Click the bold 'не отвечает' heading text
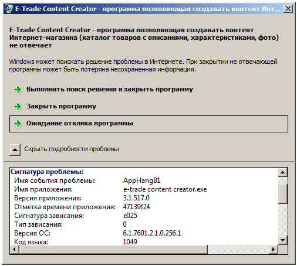This screenshot has width=297, height=266. coord(31,45)
